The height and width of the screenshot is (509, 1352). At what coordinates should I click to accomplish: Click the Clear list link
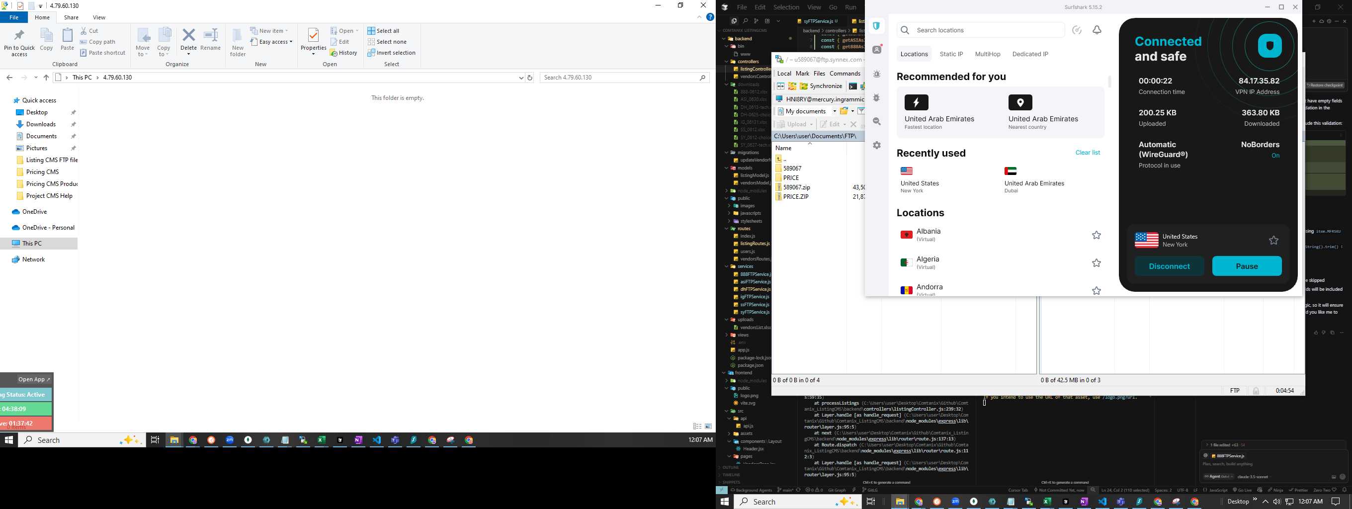click(1088, 153)
